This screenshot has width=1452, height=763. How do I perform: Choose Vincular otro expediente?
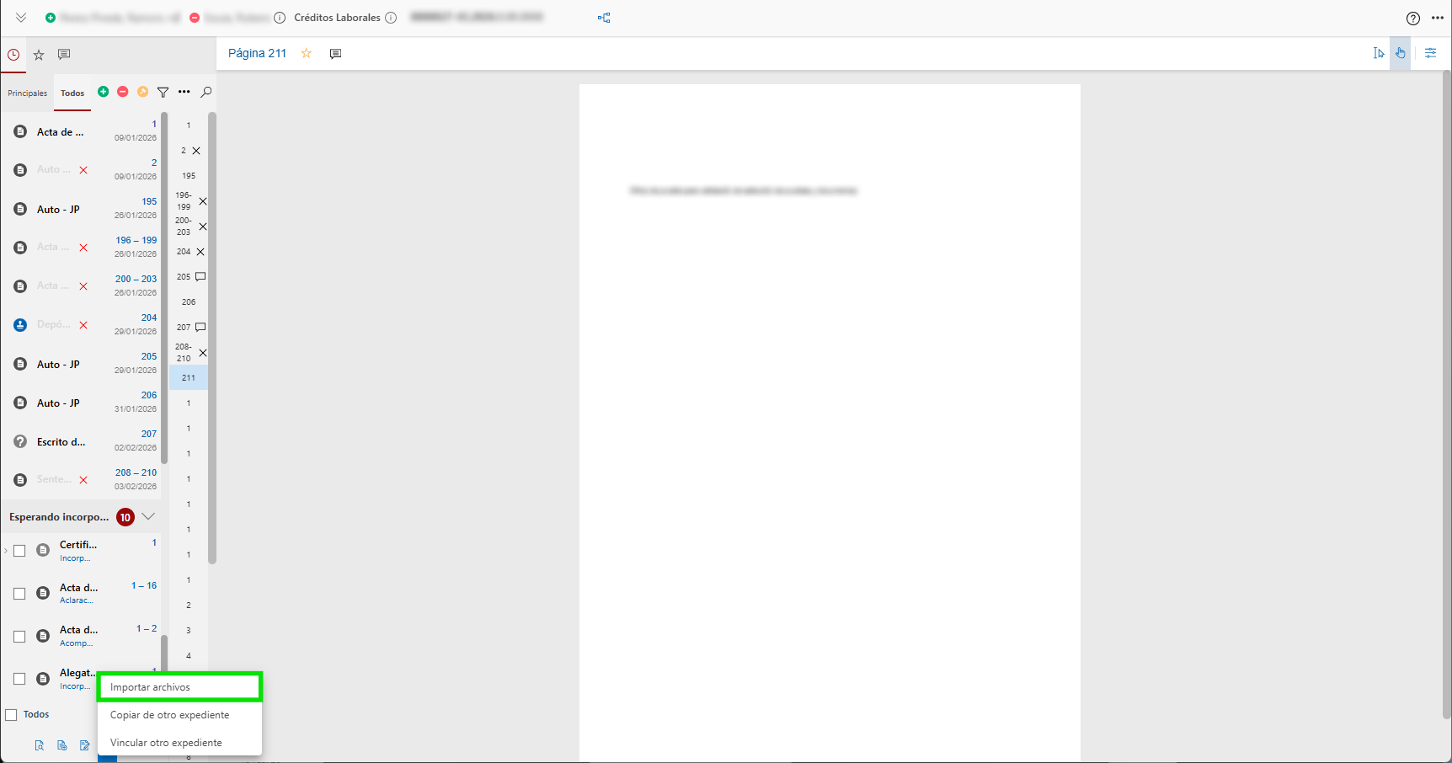click(166, 743)
